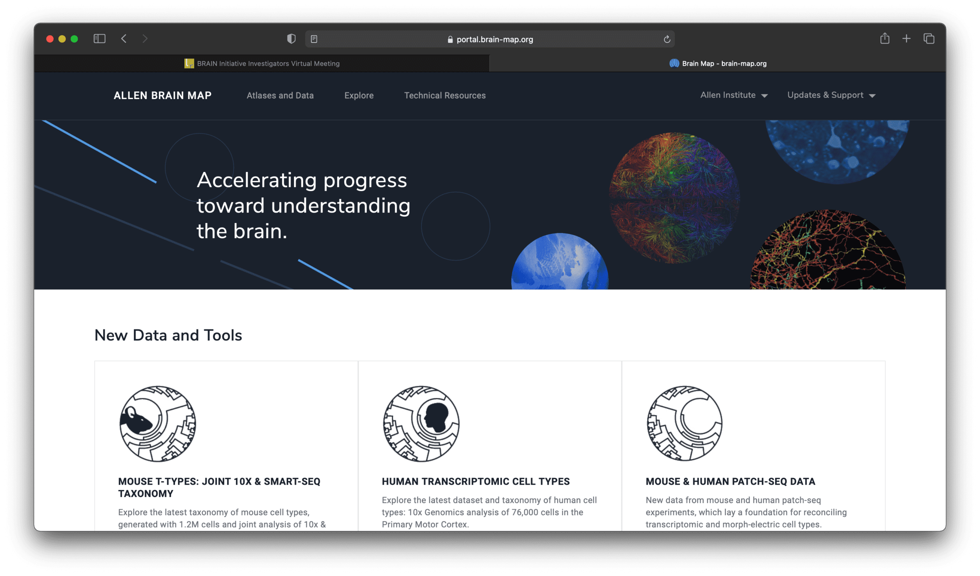Go forward with the forward arrow
This screenshot has height=576, width=980.
(x=145, y=39)
